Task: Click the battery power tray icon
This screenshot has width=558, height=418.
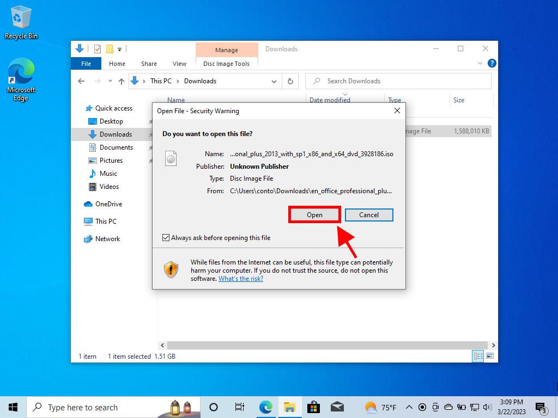Action: pos(462,407)
